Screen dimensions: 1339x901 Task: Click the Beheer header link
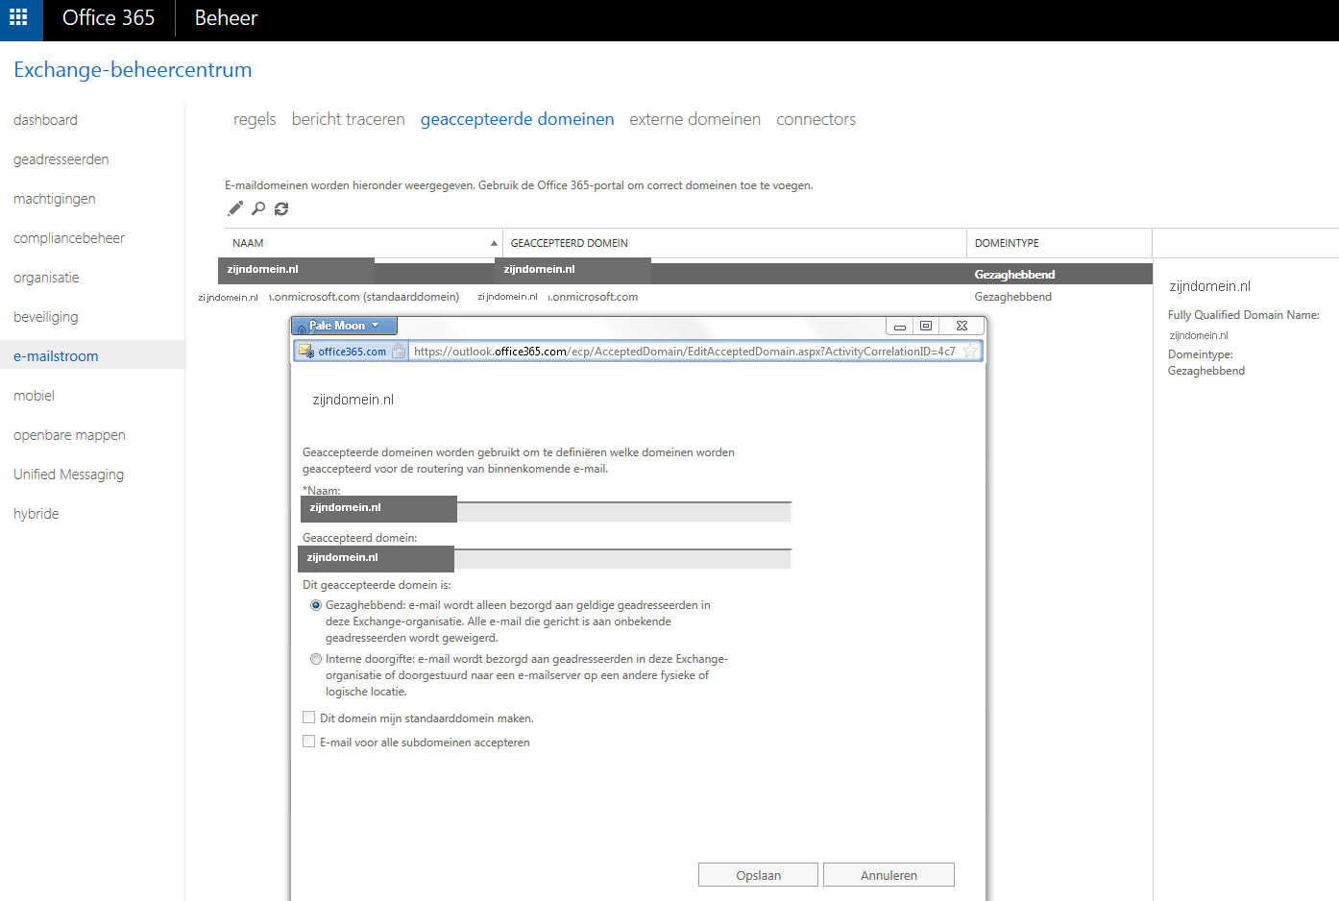coord(227,18)
